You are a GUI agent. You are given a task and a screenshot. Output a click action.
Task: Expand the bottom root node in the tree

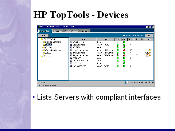pos(40,56)
